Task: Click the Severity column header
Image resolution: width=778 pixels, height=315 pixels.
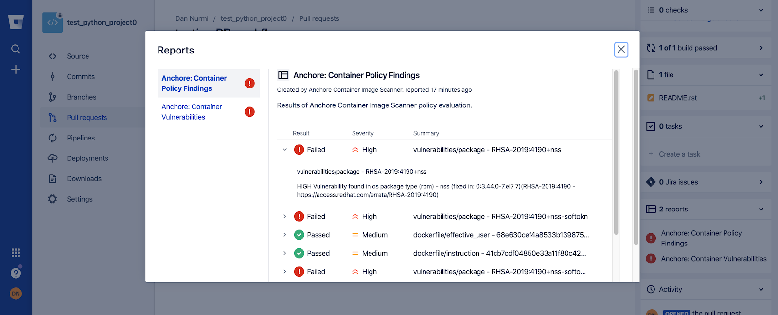Action: (x=363, y=133)
